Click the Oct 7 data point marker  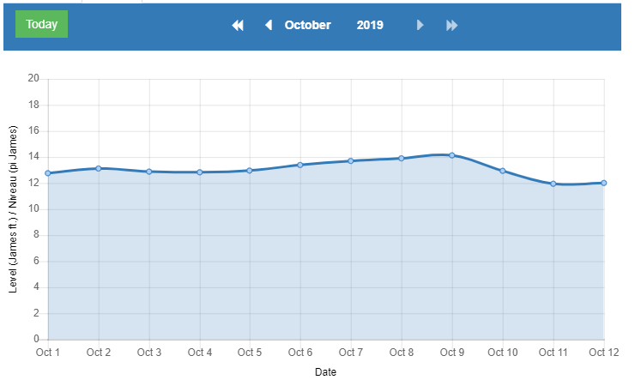(x=351, y=160)
